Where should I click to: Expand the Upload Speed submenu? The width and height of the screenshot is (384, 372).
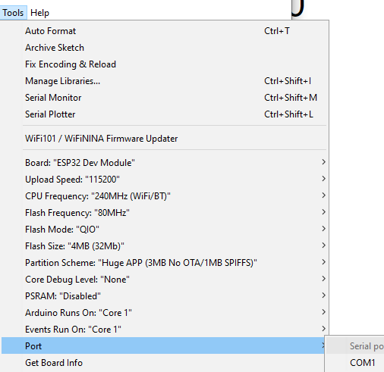[x=164, y=180]
